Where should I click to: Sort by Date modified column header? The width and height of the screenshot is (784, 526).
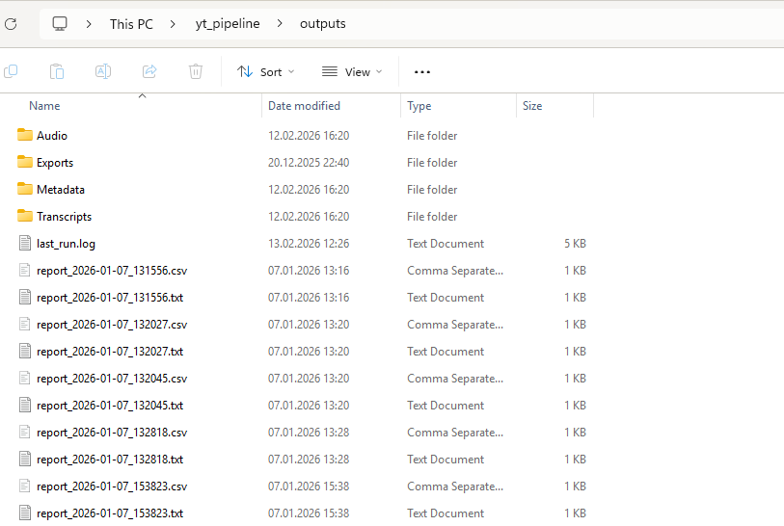click(304, 106)
